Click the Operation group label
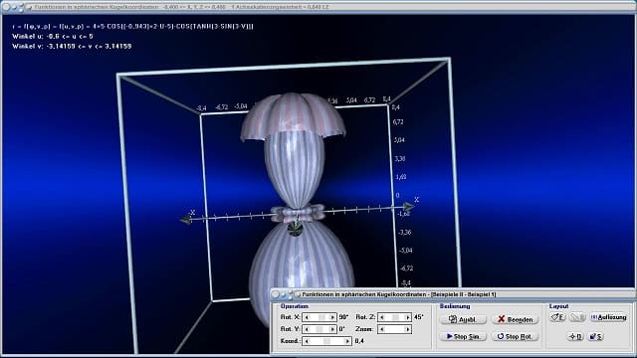The image size is (637, 358). (x=295, y=306)
